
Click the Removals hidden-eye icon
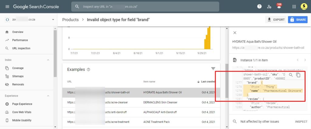click(x=7, y=84)
